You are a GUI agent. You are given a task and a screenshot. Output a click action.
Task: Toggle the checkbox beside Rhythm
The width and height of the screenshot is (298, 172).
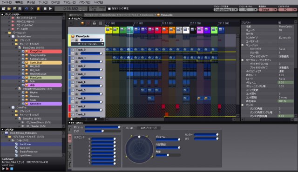(x=23, y=93)
